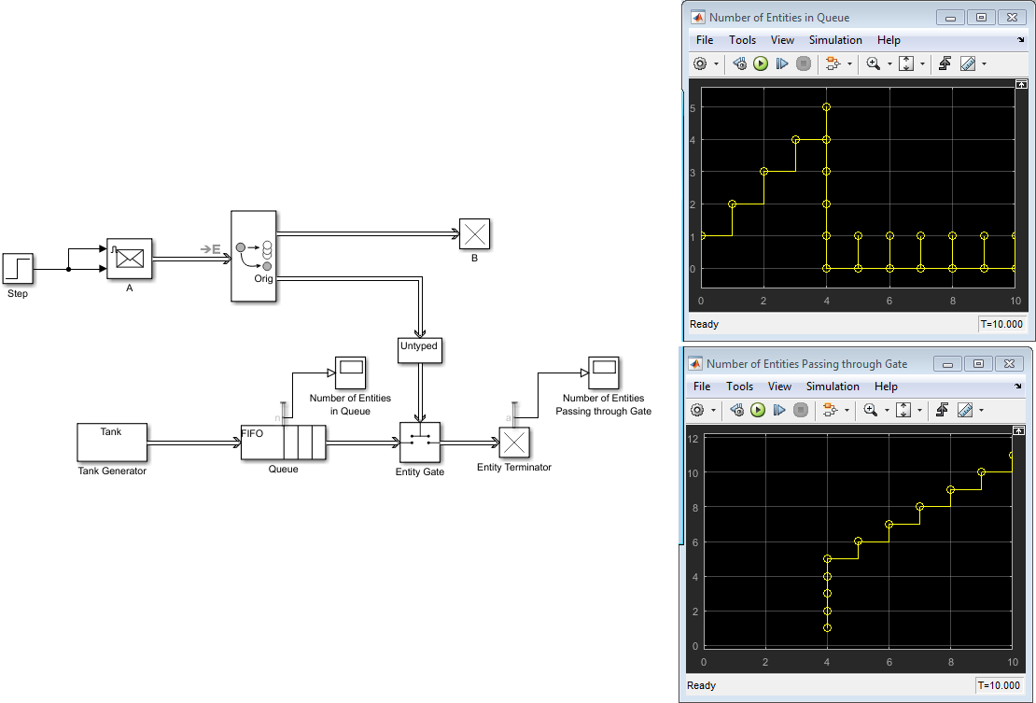Expand the gear dropdown arrow in Gate scope
The height and width of the screenshot is (703, 1036).
pyautogui.click(x=713, y=411)
